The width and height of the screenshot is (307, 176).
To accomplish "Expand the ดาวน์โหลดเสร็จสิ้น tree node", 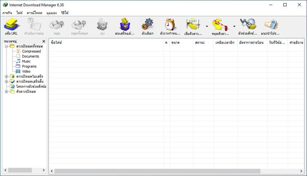I will [x=6, y=82].
